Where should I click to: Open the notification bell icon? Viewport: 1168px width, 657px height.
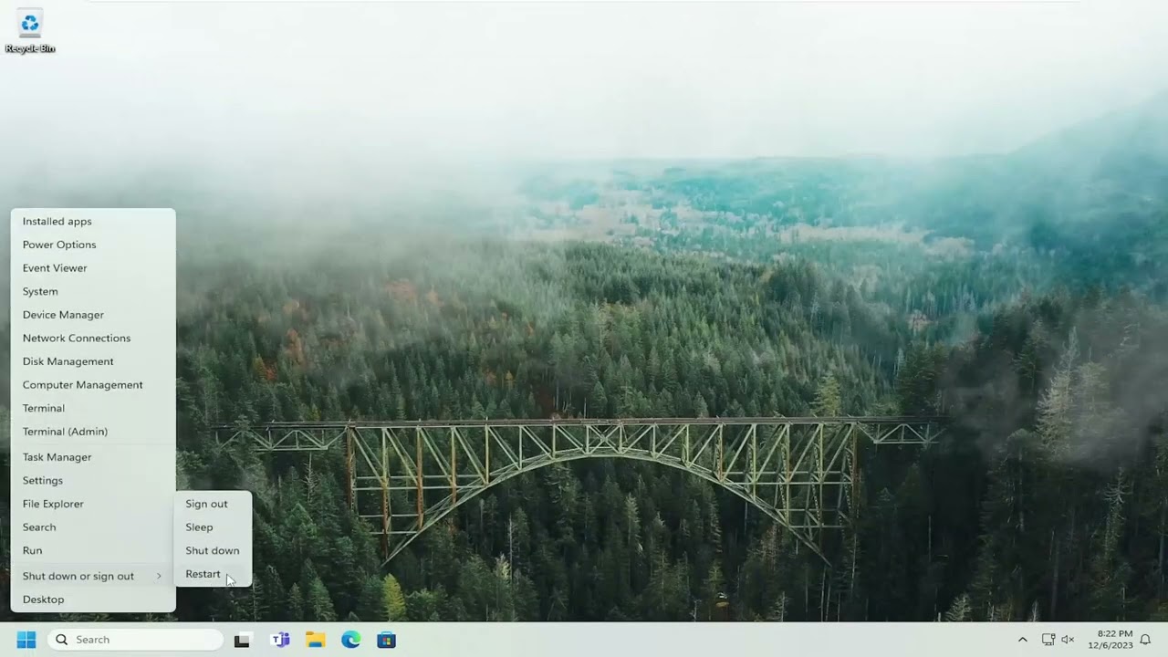(x=1145, y=640)
